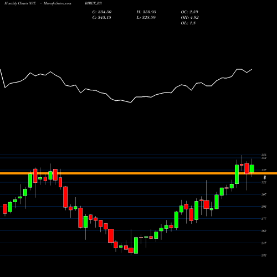Click the 247 price axis label
The height and width of the screenshot is (277, 277).
point(264,243)
